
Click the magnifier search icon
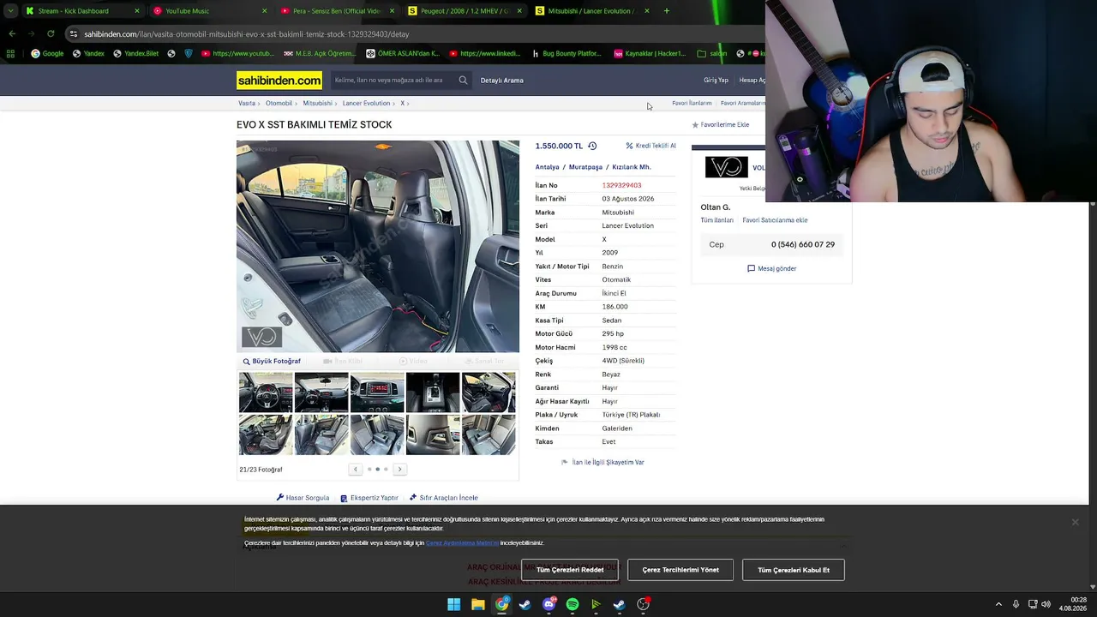pyautogui.click(x=463, y=81)
